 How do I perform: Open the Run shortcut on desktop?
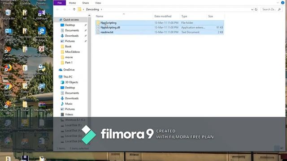(42, 88)
